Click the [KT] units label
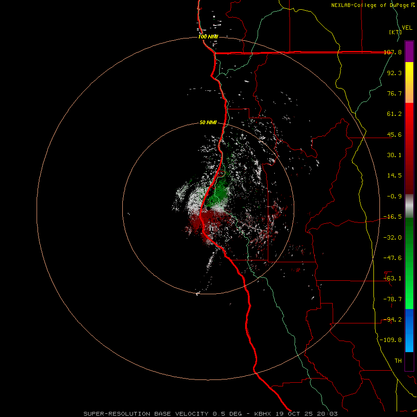The image size is (417, 417). pyautogui.click(x=395, y=32)
